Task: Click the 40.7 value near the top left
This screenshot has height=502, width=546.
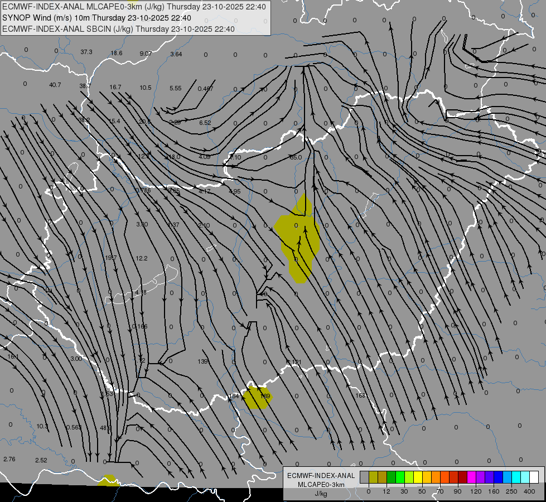Action: coord(55,85)
